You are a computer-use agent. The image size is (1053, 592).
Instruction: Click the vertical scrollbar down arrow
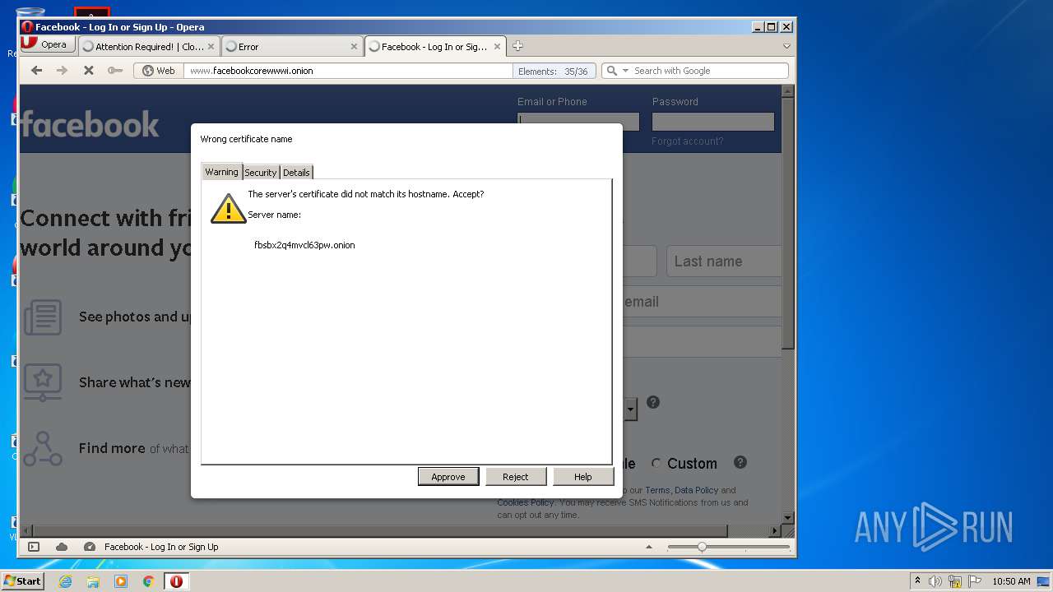tap(788, 517)
